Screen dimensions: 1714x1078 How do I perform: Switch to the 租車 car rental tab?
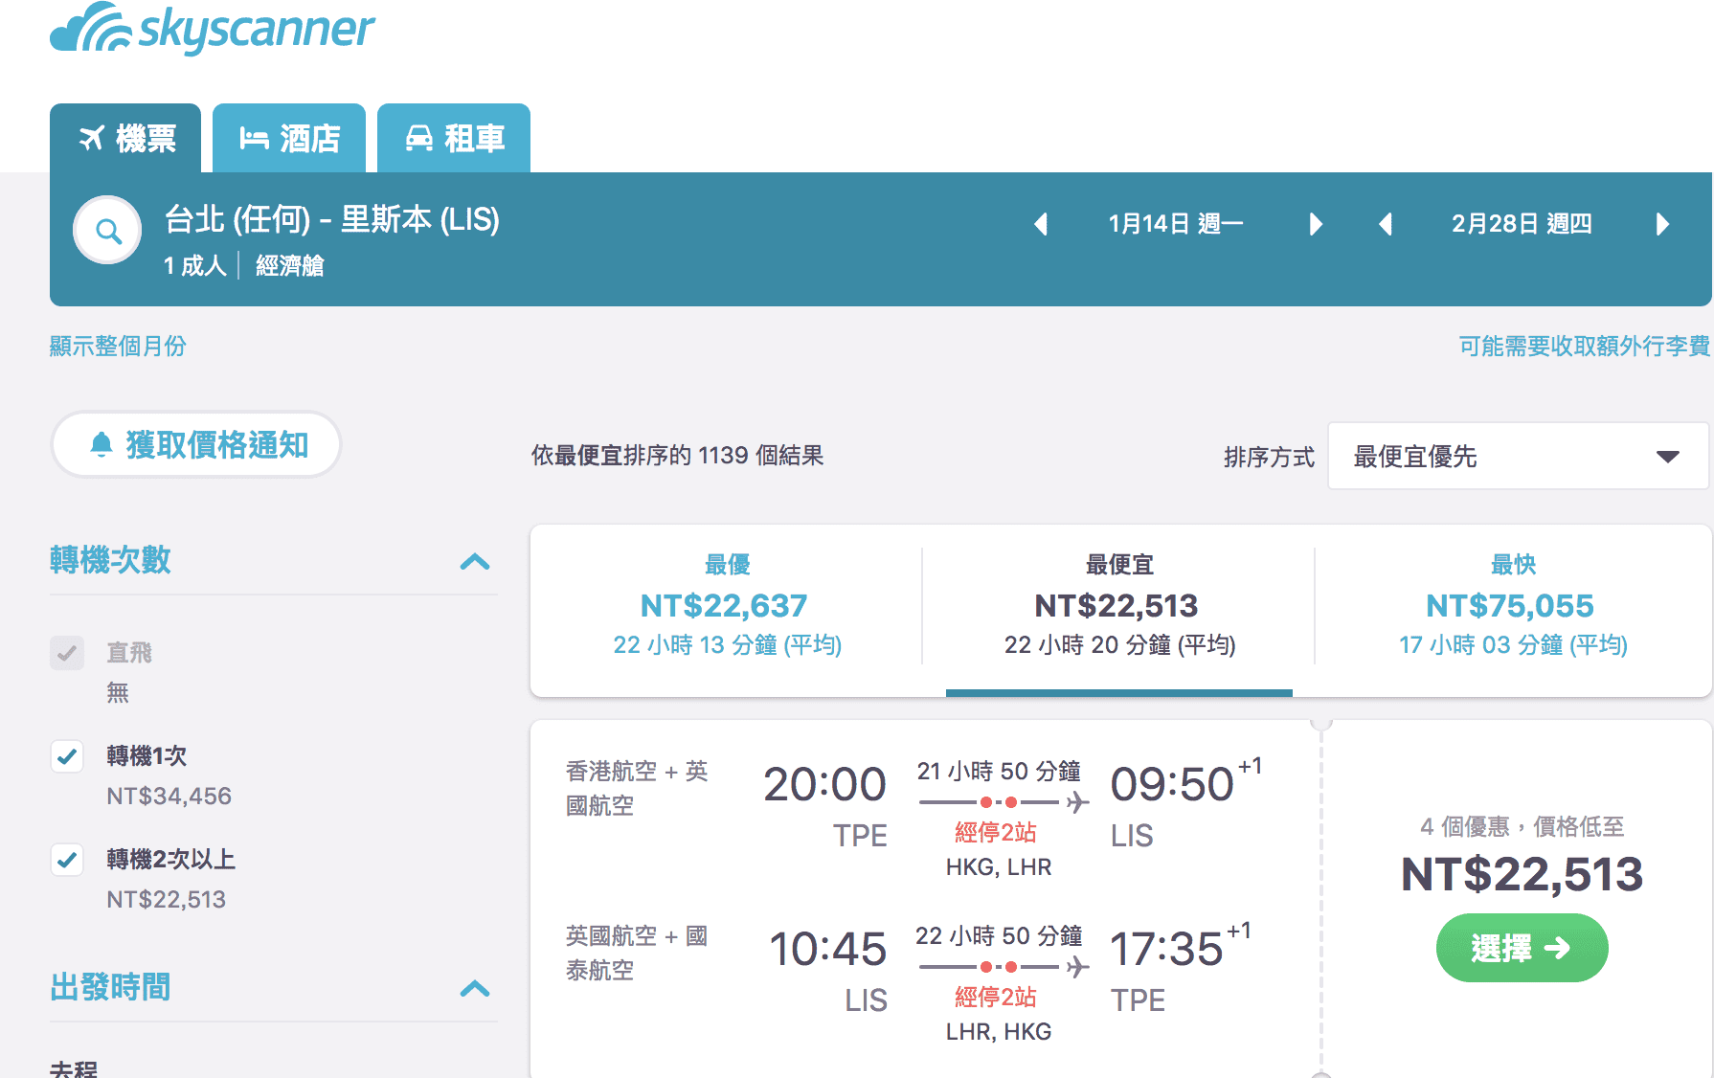coord(454,139)
